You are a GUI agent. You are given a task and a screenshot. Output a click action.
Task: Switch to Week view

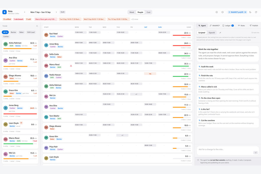132,12
